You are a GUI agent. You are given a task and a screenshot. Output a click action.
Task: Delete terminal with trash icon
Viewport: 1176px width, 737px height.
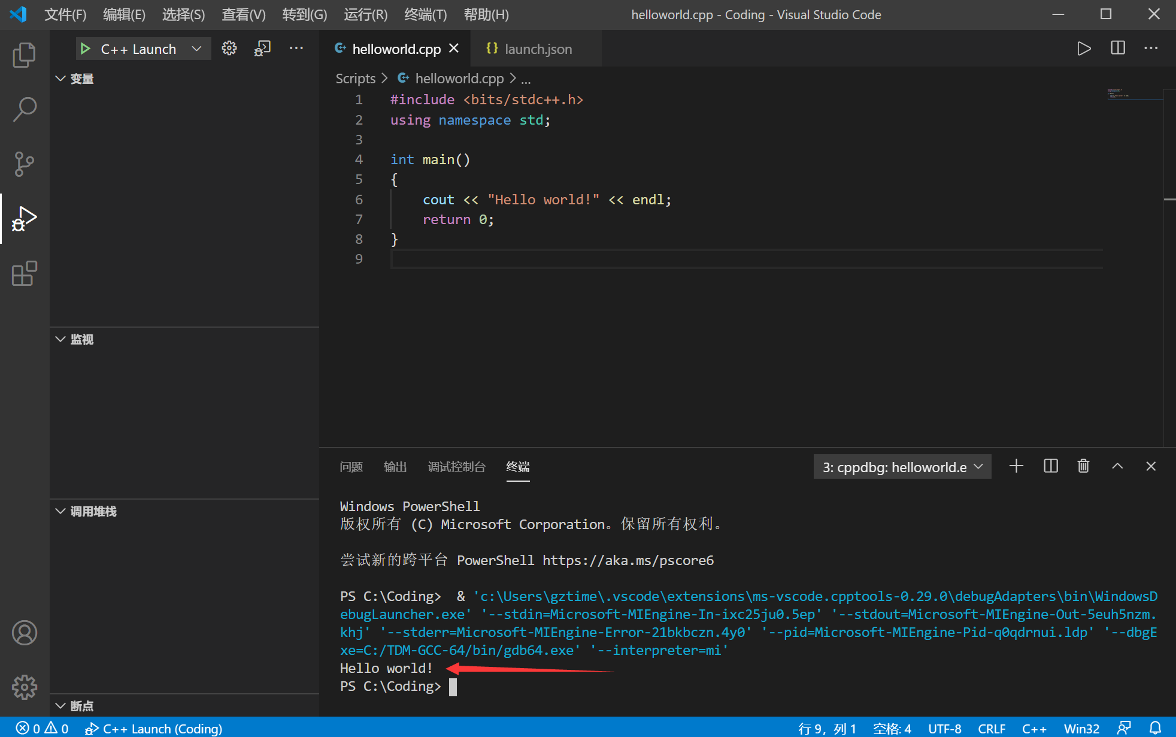(1083, 466)
